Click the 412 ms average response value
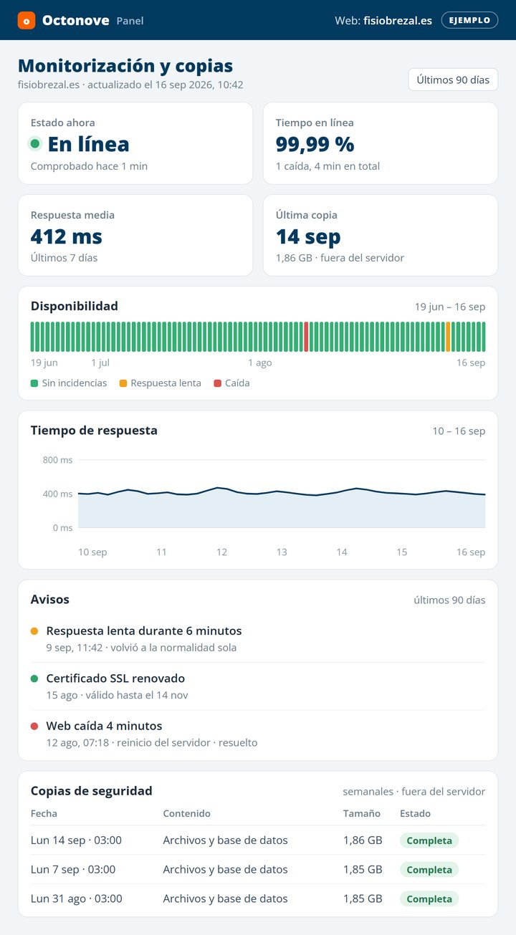The image size is (516, 935). (67, 236)
